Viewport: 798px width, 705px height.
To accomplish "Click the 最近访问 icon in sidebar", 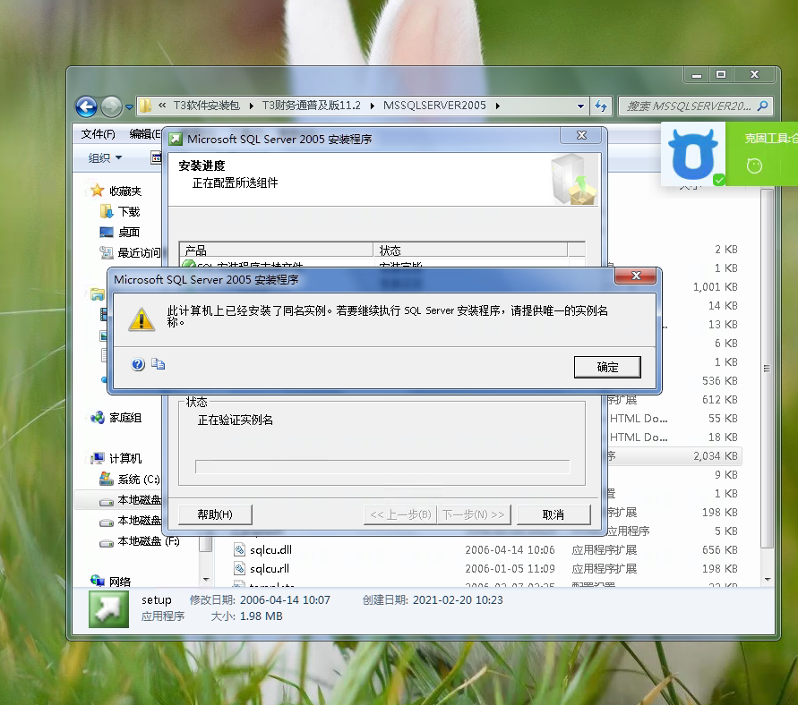I will click(107, 252).
